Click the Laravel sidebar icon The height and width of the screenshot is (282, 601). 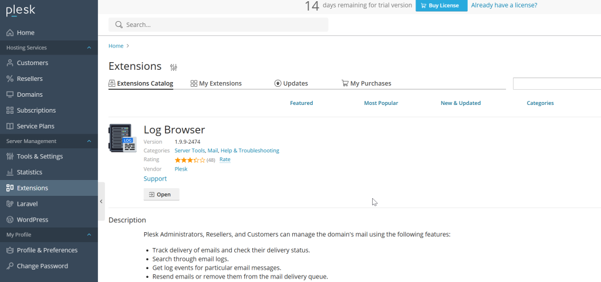pos(10,204)
